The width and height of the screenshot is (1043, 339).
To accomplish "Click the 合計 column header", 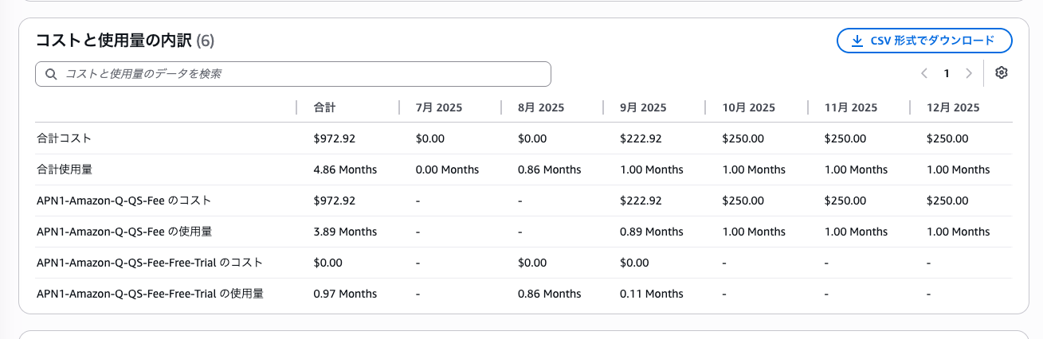I will pyautogui.click(x=324, y=107).
